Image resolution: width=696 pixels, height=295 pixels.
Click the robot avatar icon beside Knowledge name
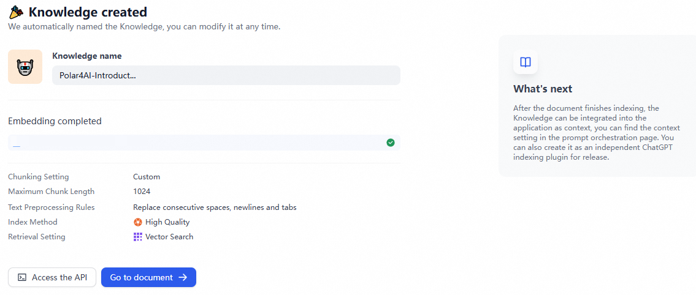click(25, 67)
